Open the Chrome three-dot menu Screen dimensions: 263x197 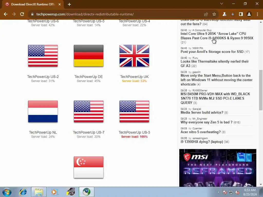(257, 14)
